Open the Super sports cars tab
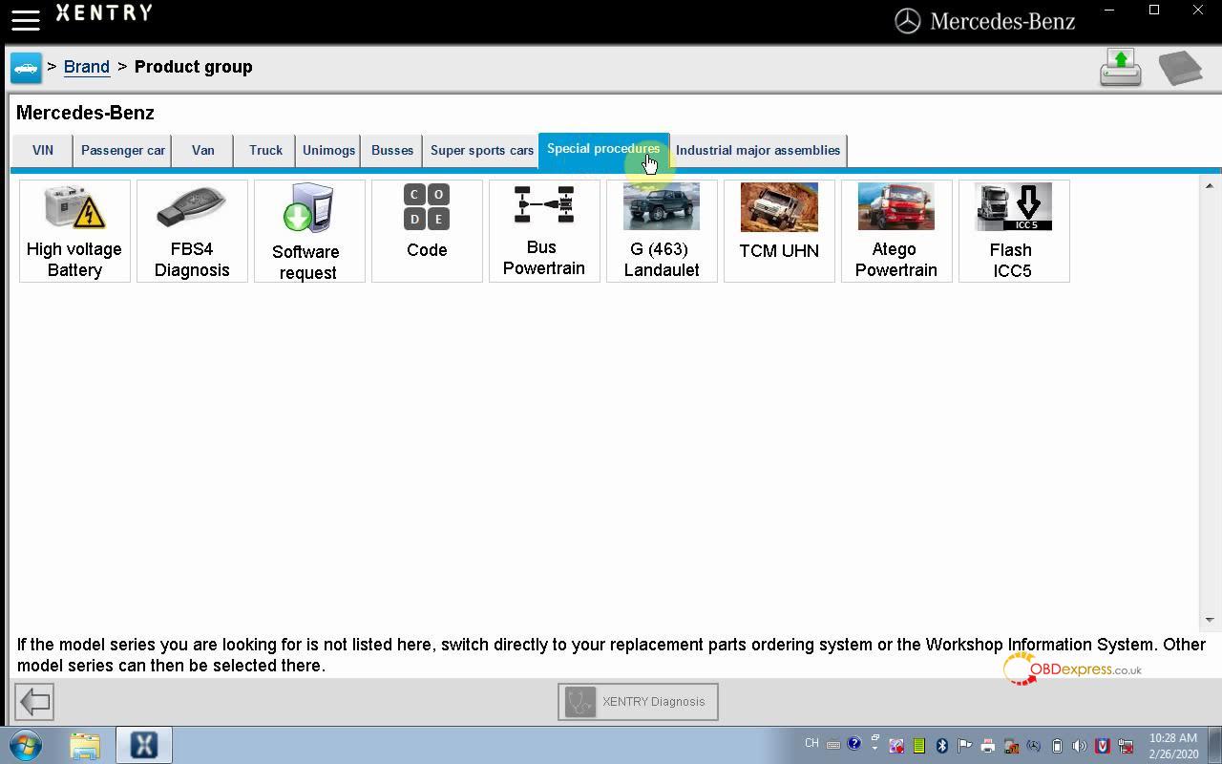This screenshot has width=1222, height=764. 481,150
